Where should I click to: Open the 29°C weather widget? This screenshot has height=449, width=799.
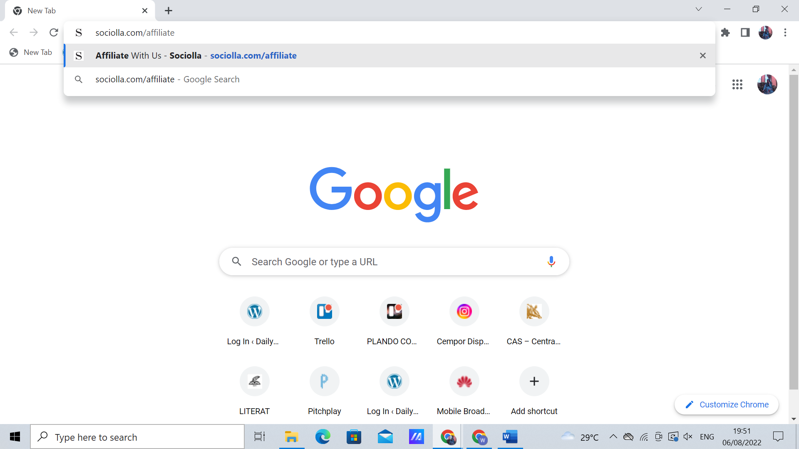point(580,437)
